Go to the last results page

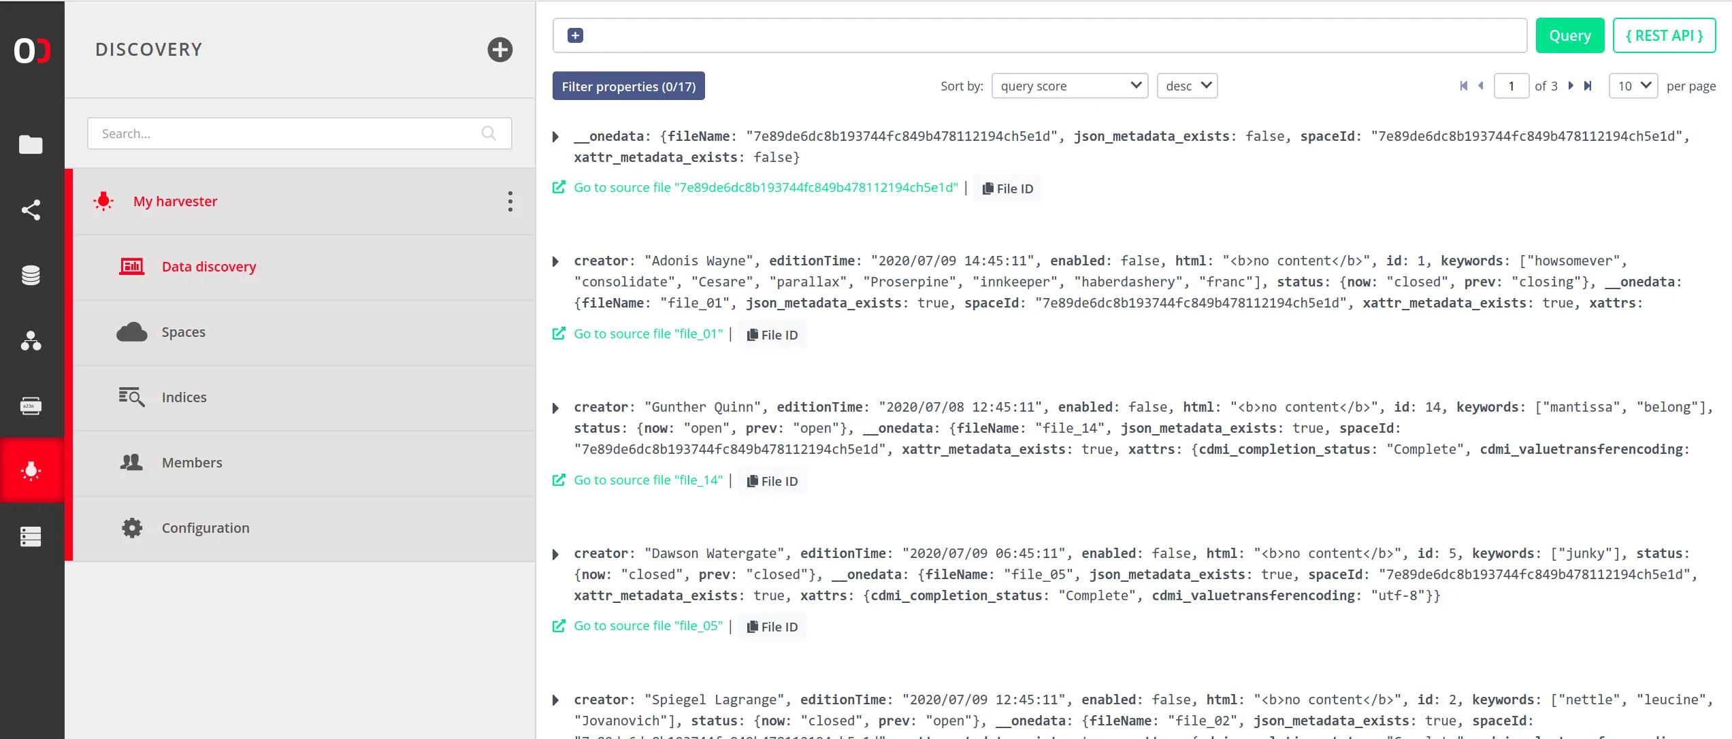1588,86
